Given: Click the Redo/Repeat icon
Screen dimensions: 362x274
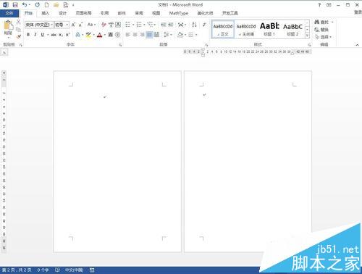Looking at the screenshot, I should [38, 4].
